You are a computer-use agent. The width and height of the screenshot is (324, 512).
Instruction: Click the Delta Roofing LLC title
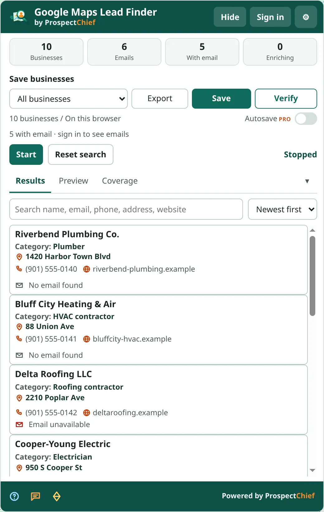[53, 374]
